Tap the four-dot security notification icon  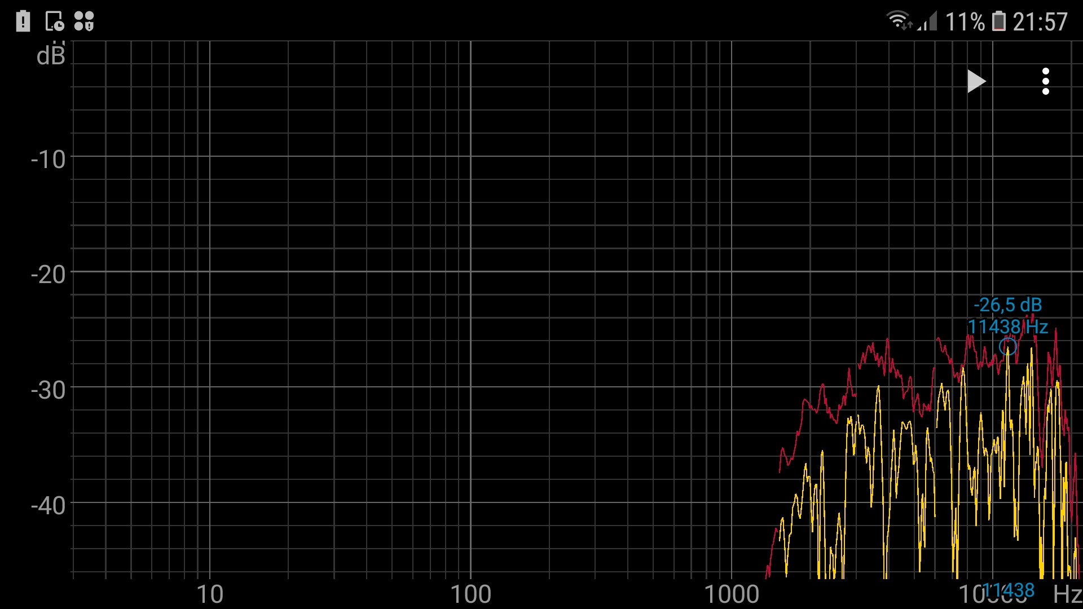pyautogui.click(x=84, y=21)
